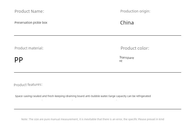Select the Transparent color value
This screenshot has height=128, width=195.
point(127,59)
